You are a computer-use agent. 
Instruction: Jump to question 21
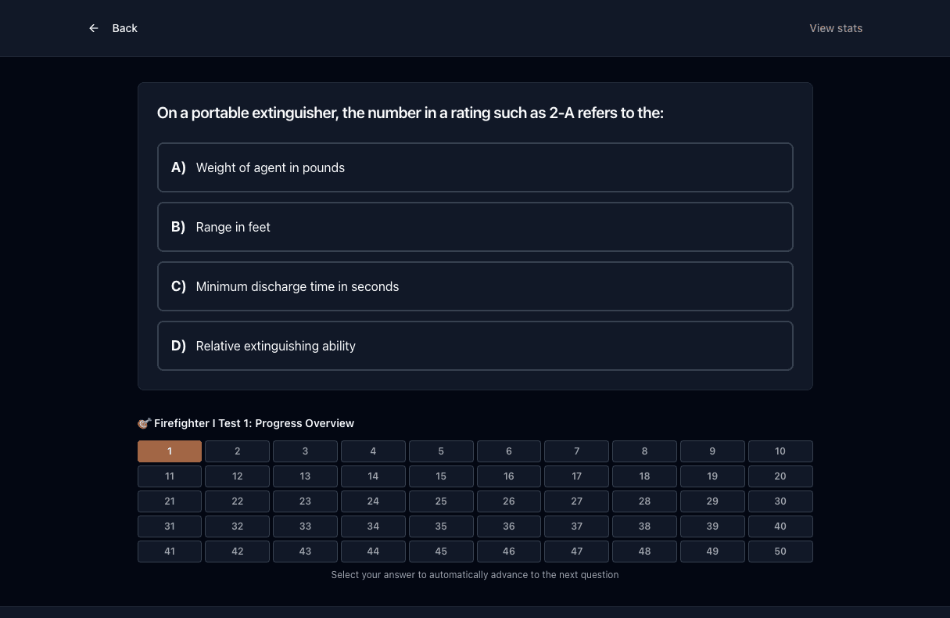coord(170,501)
